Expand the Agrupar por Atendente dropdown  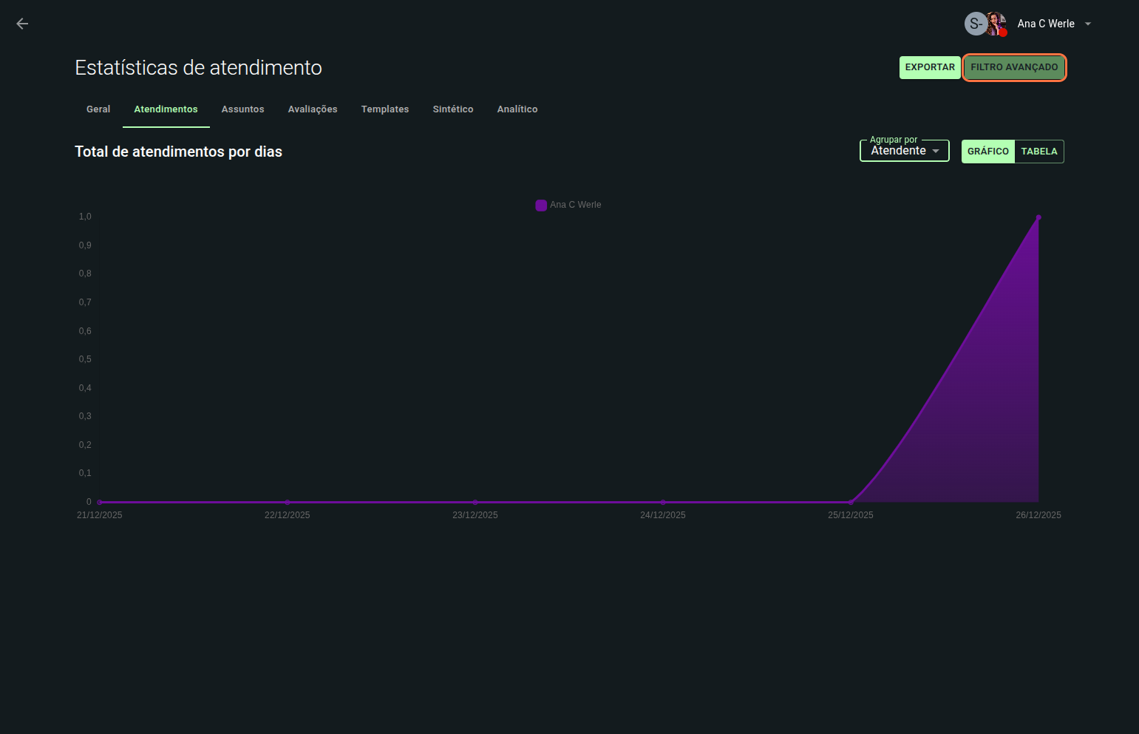point(898,151)
